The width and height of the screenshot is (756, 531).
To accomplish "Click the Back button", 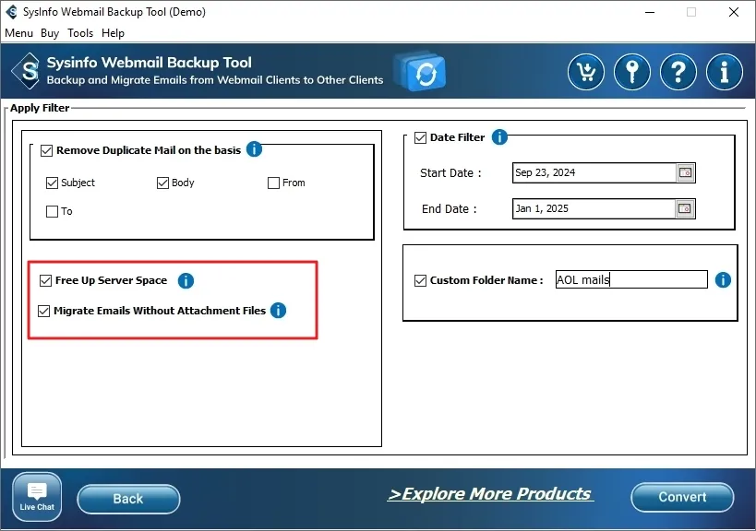I will click(128, 499).
